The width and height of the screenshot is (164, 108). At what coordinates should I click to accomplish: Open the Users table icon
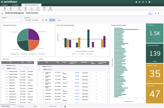click(x=11, y=8)
